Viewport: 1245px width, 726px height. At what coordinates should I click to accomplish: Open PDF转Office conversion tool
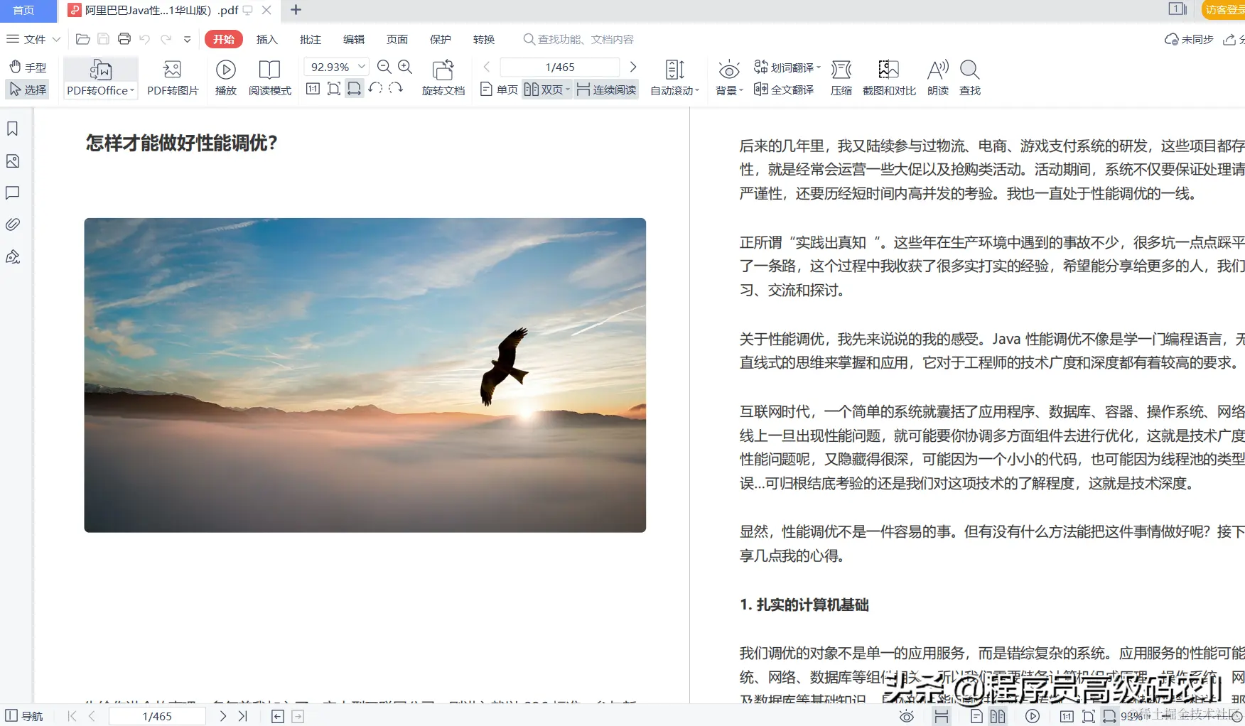click(x=99, y=77)
